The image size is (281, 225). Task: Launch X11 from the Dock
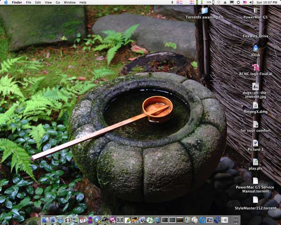click(x=120, y=220)
